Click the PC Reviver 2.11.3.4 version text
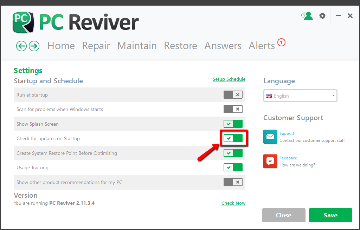Viewport: 360px width, 230px height. tap(72, 203)
